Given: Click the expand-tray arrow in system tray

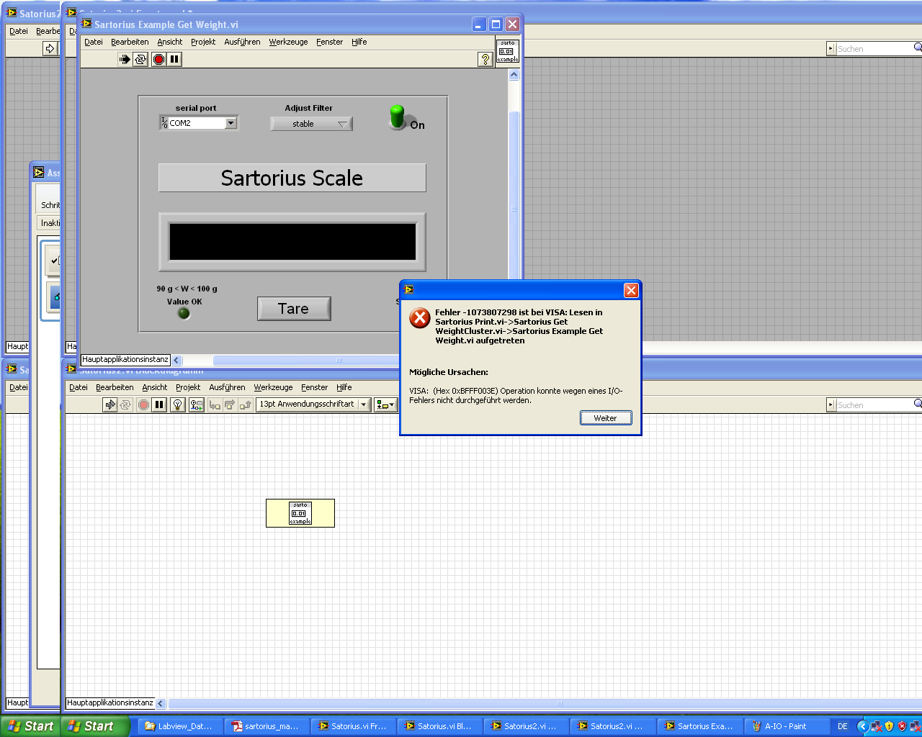Looking at the screenshot, I should click(x=862, y=726).
